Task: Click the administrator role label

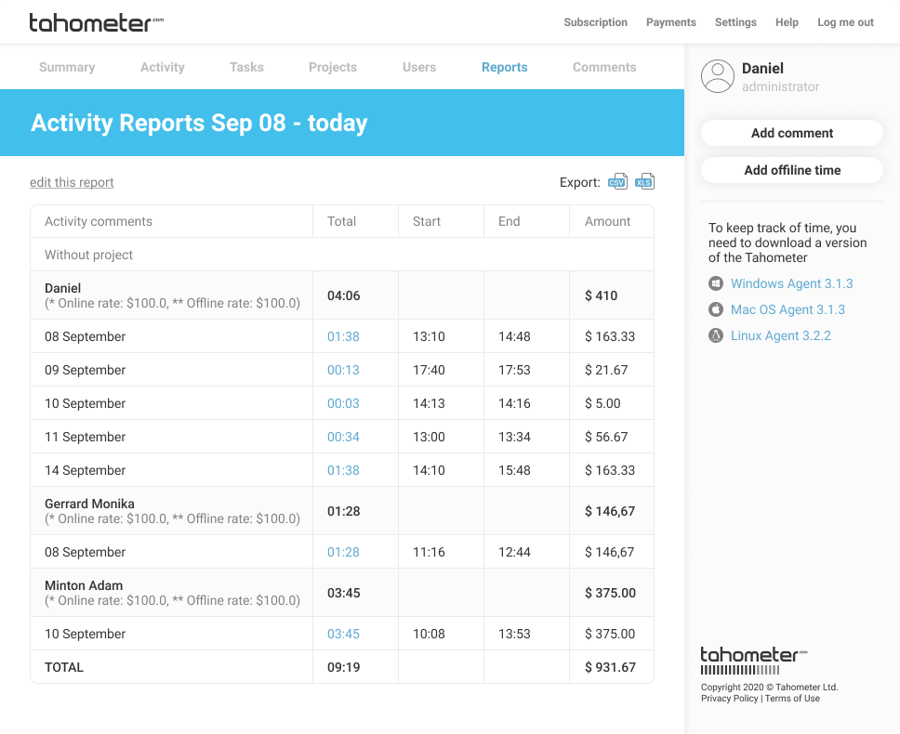Action: pos(781,86)
